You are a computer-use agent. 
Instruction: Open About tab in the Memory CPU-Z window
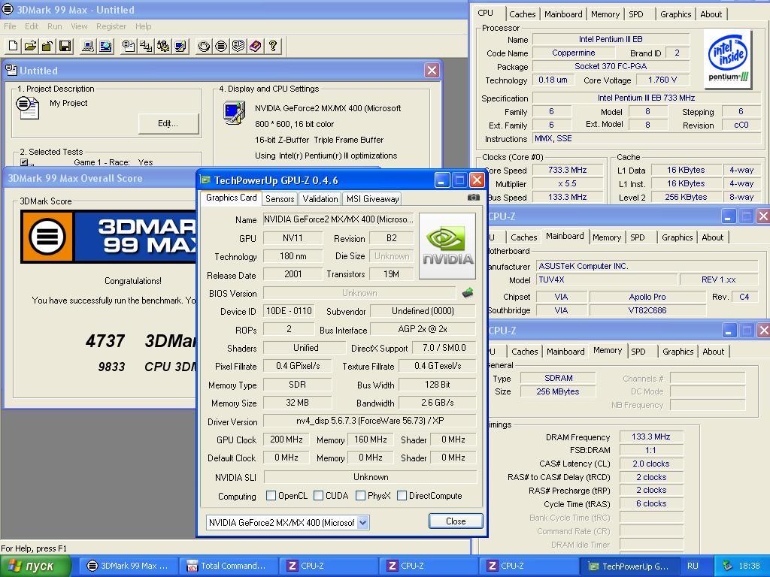713,352
